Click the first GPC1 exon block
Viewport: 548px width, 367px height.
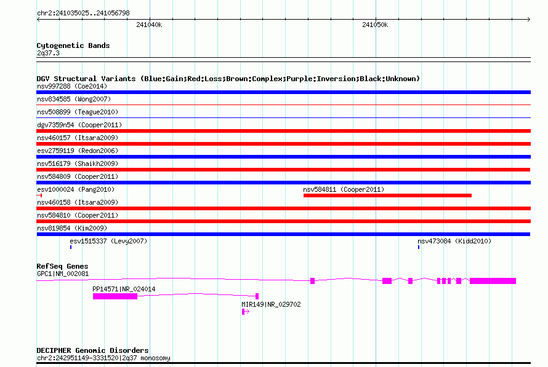312,281
